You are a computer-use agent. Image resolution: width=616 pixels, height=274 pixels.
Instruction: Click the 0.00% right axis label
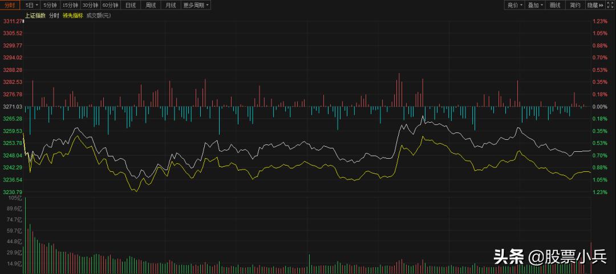click(599, 107)
